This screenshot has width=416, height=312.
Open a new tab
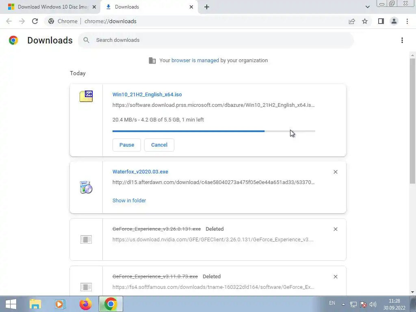(x=207, y=7)
